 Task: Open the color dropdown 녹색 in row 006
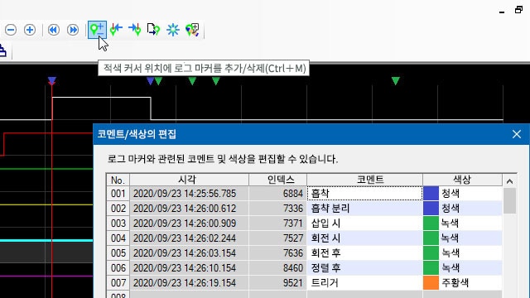(x=470, y=267)
